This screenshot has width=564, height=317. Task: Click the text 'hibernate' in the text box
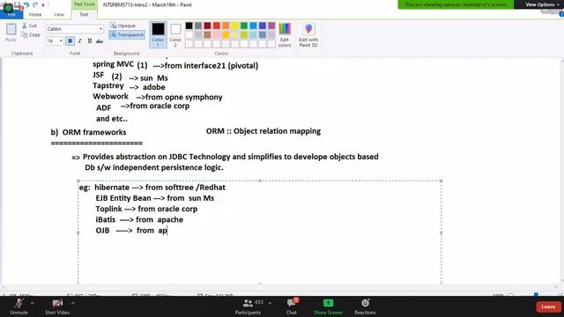(x=112, y=188)
